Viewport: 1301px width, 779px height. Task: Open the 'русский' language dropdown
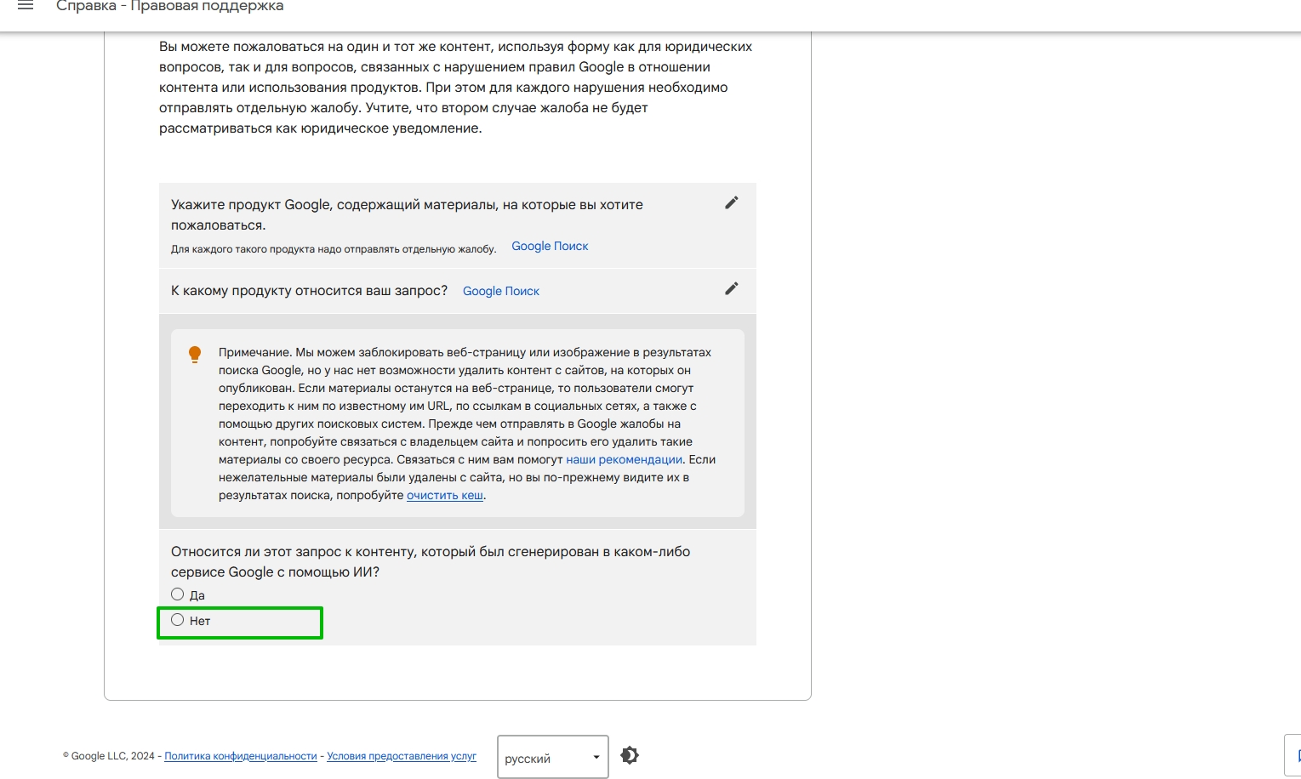pos(552,757)
